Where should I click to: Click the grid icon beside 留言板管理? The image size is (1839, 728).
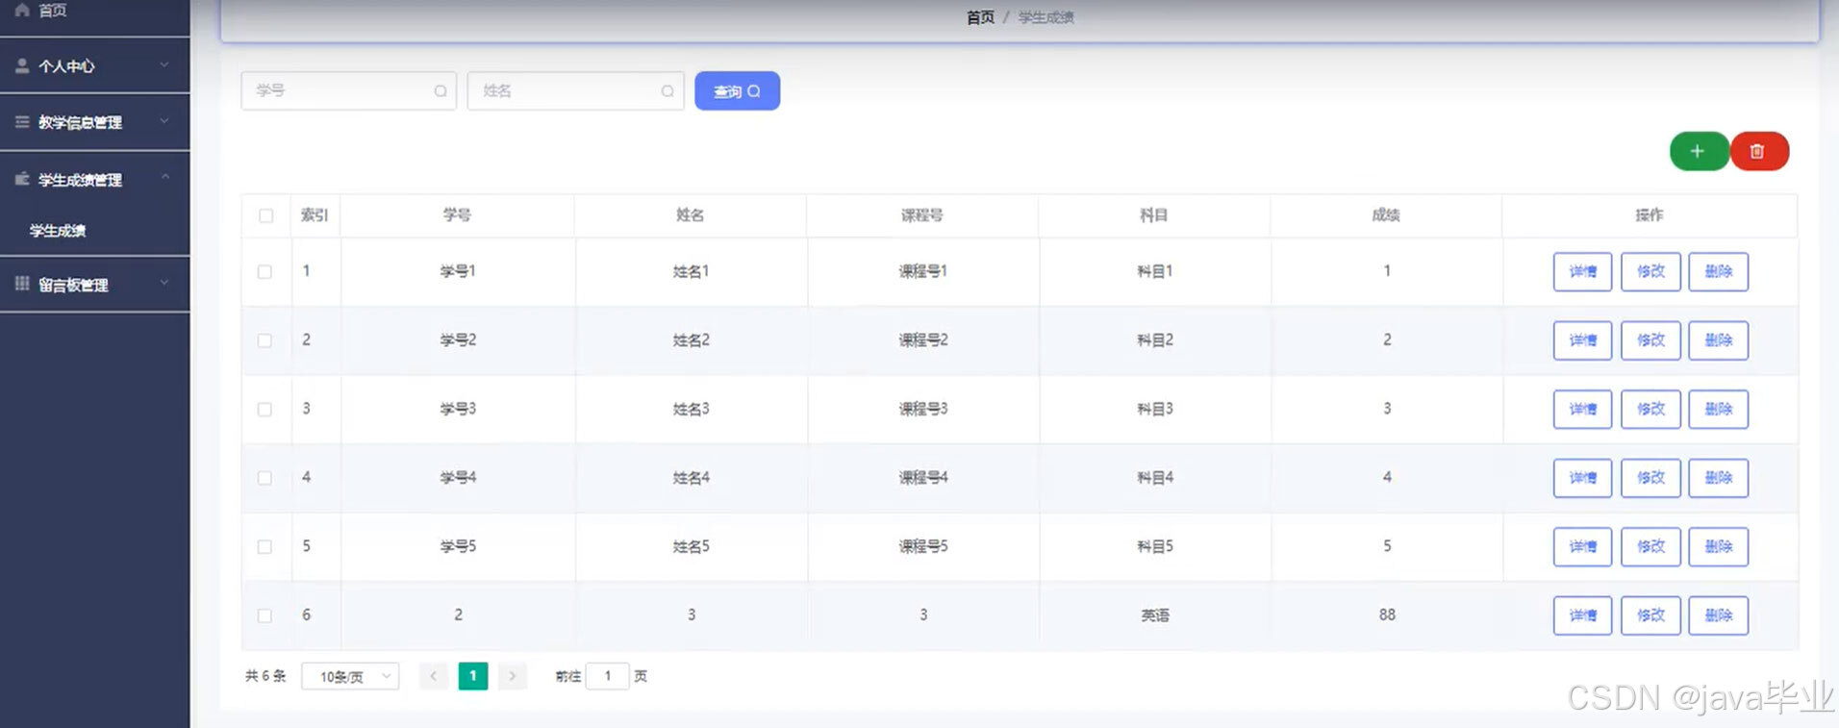(22, 284)
